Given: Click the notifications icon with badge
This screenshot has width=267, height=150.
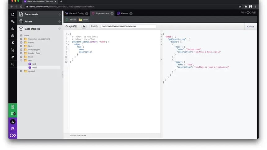Looking at the screenshot, I should click(x=13, y=114).
